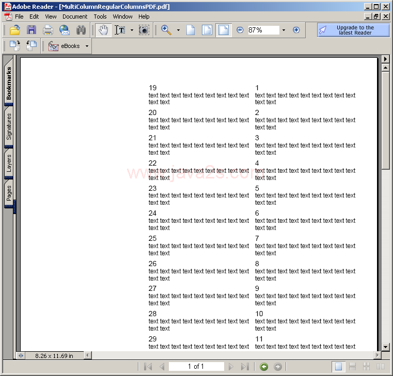The width and height of the screenshot is (393, 376).
Task: Open the View menu
Action: tap(51, 17)
